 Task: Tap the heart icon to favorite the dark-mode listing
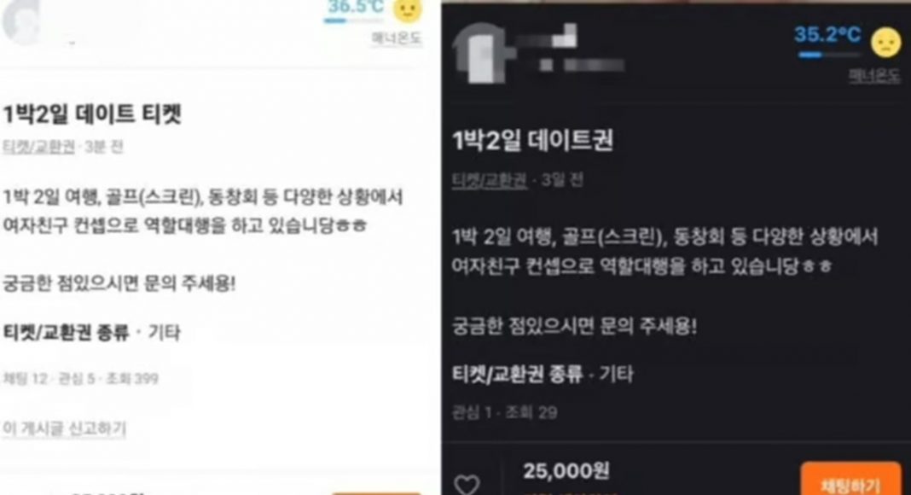[467, 485]
